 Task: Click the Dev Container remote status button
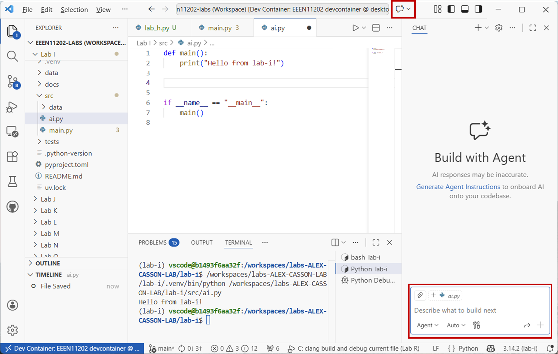click(72, 348)
